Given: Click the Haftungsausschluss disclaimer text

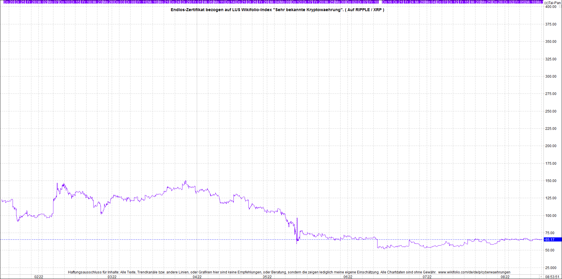Looking at the screenshot, I should (x=252, y=272).
